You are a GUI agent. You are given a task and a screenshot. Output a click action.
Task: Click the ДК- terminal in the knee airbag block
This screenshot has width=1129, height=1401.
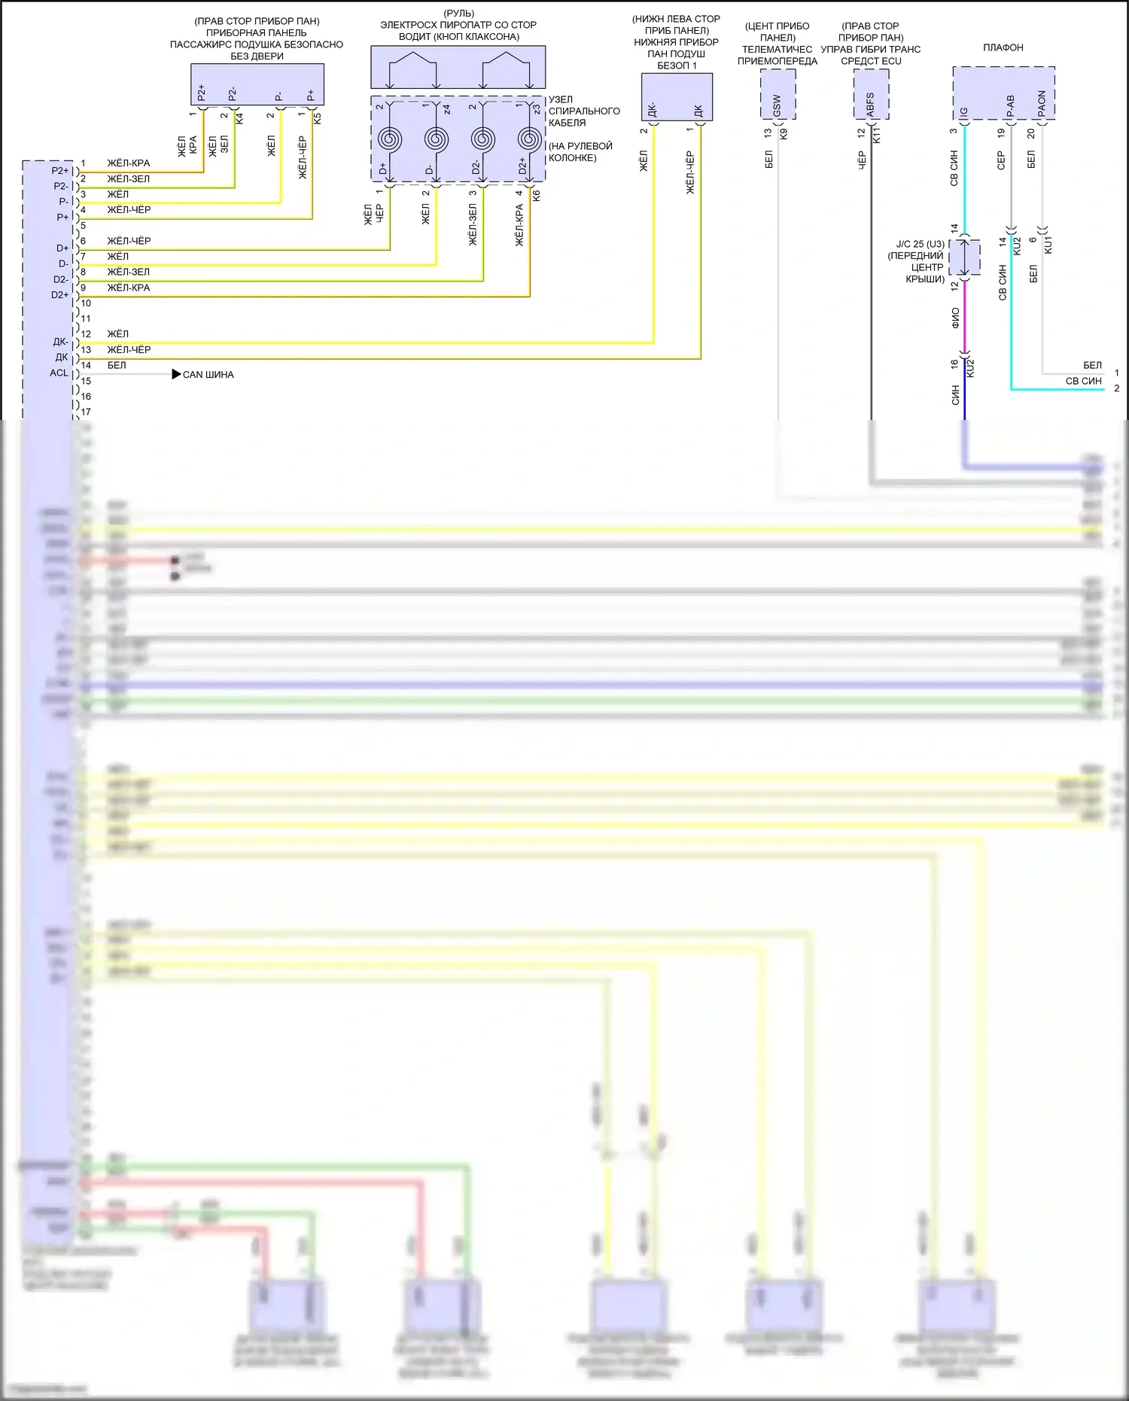pos(653,110)
